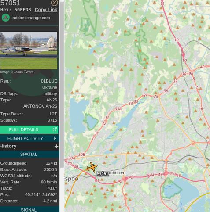
Task: Click junction label 44 on map
Action: pyautogui.click(x=152, y=175)
